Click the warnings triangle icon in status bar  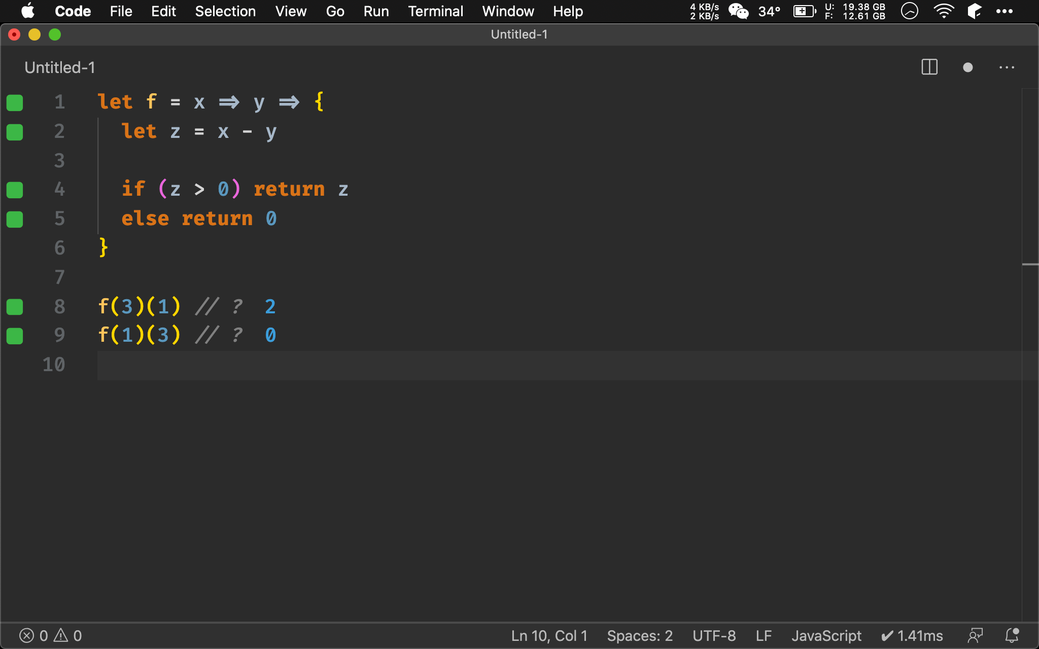61,635
